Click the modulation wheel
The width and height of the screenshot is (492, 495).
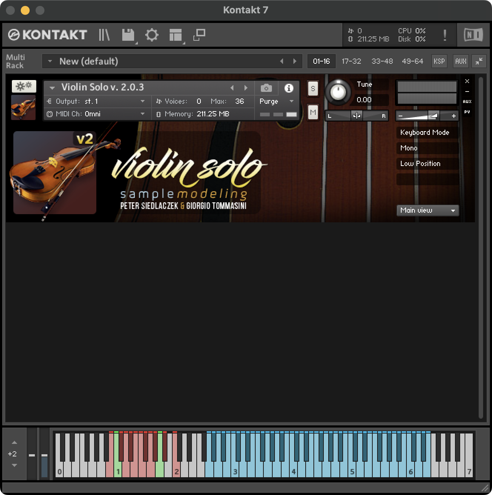[44, 454]
